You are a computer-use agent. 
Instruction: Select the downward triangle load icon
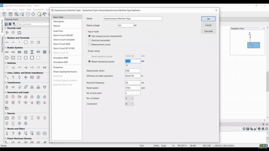(19, 102)
